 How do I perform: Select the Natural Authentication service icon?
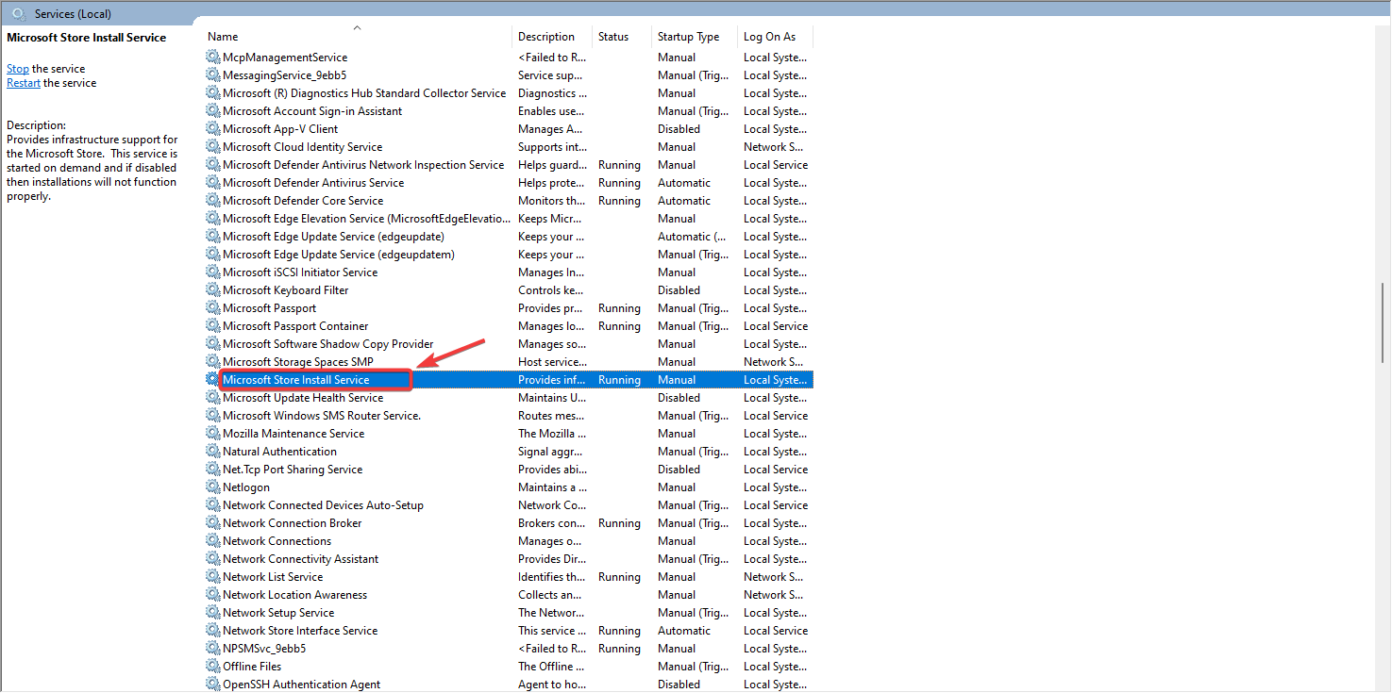coord(213,452)
